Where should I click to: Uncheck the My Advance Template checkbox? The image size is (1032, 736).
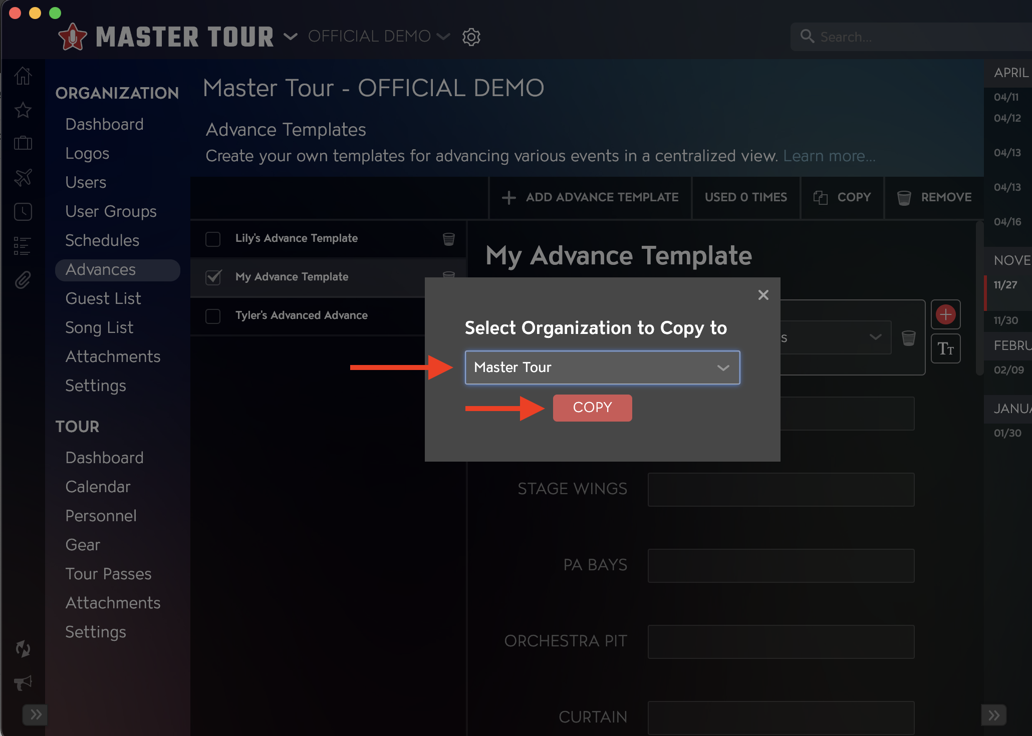(x=213, y=277)
